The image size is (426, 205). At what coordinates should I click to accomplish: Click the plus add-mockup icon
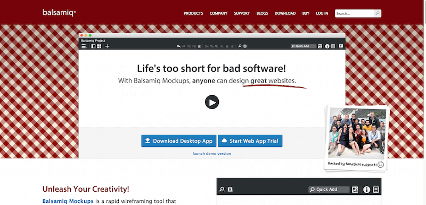point(108,46)
